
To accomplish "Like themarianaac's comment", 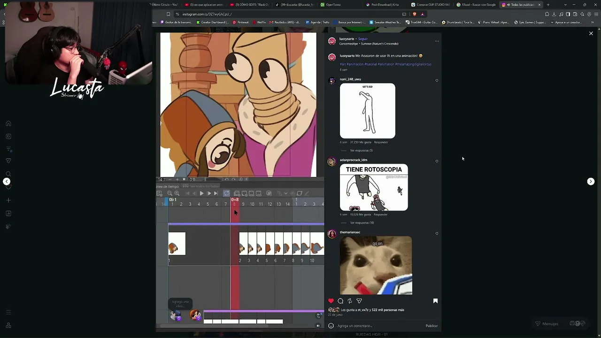I will point(437,233).
